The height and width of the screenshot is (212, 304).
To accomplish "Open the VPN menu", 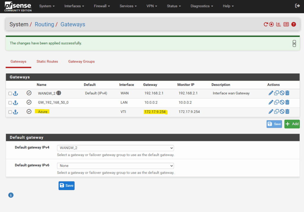I will coord(152,6).
